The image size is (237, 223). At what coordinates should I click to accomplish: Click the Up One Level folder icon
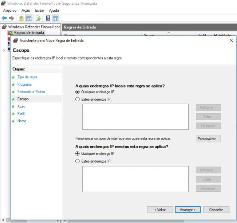click(21, 18)
